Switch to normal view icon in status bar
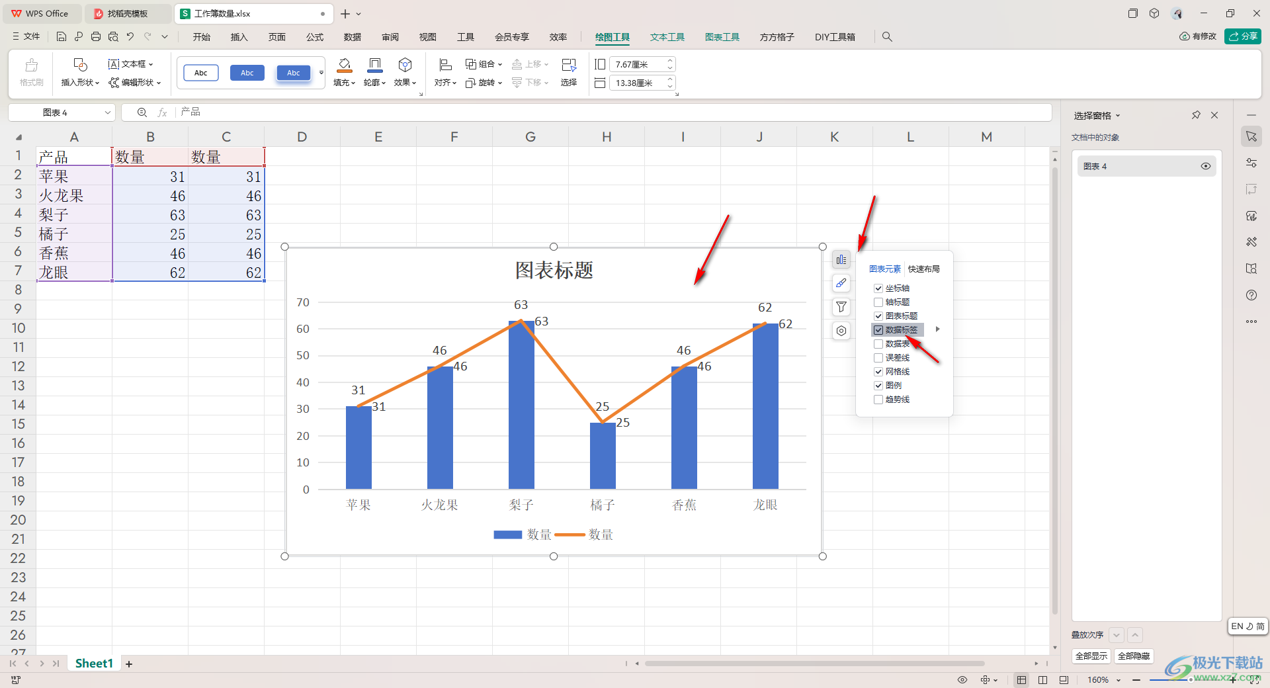1270x688 pixels. point(1022,679)
